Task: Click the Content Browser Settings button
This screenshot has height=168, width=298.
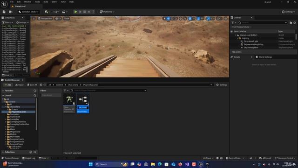Action: click(222, 85)
